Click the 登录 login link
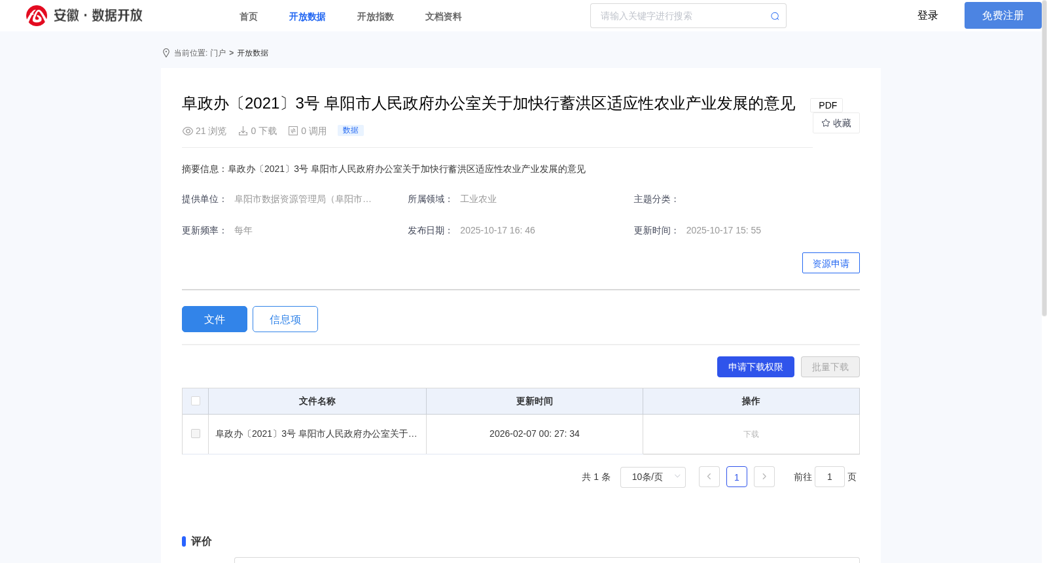The height and width of the screenshot is (563, 1047). pyautogui.click(x=928, y=16)
